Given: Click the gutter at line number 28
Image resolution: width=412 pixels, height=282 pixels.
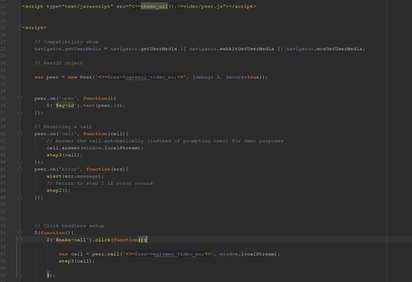Looking at the screenshot, I should (3, 49).
